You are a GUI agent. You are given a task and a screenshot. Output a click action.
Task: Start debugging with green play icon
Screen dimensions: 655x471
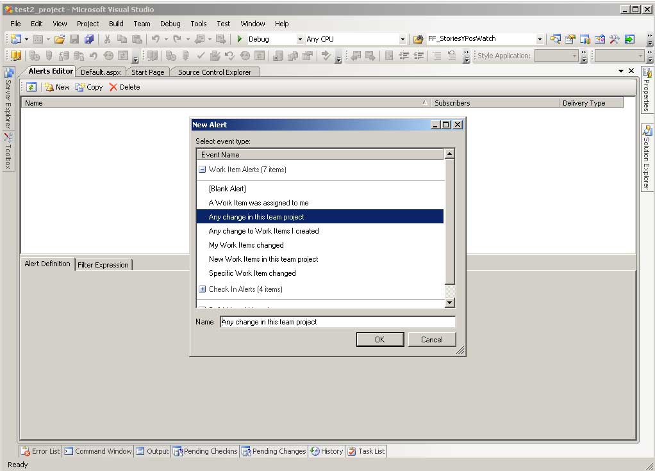click(x=239, y=39)
